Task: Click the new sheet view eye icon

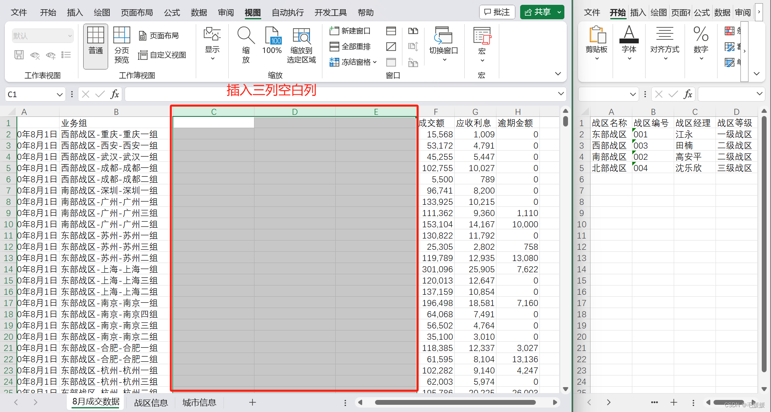Action: (x=51, y=55)
